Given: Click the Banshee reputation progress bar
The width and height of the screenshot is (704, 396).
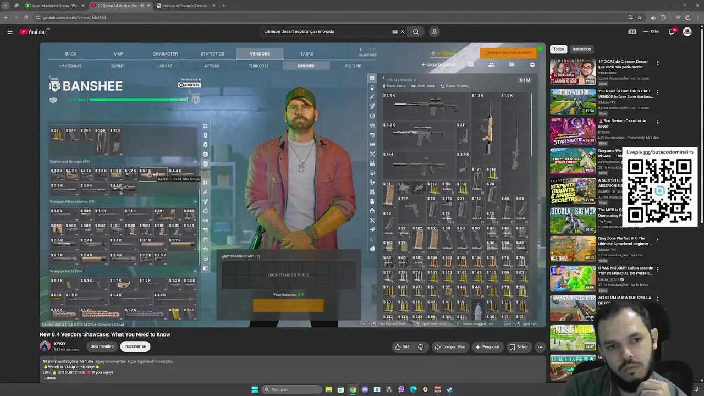Looking at the screenshot, I should 139,100.
